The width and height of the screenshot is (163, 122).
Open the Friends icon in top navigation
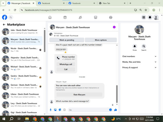point(80,17)
